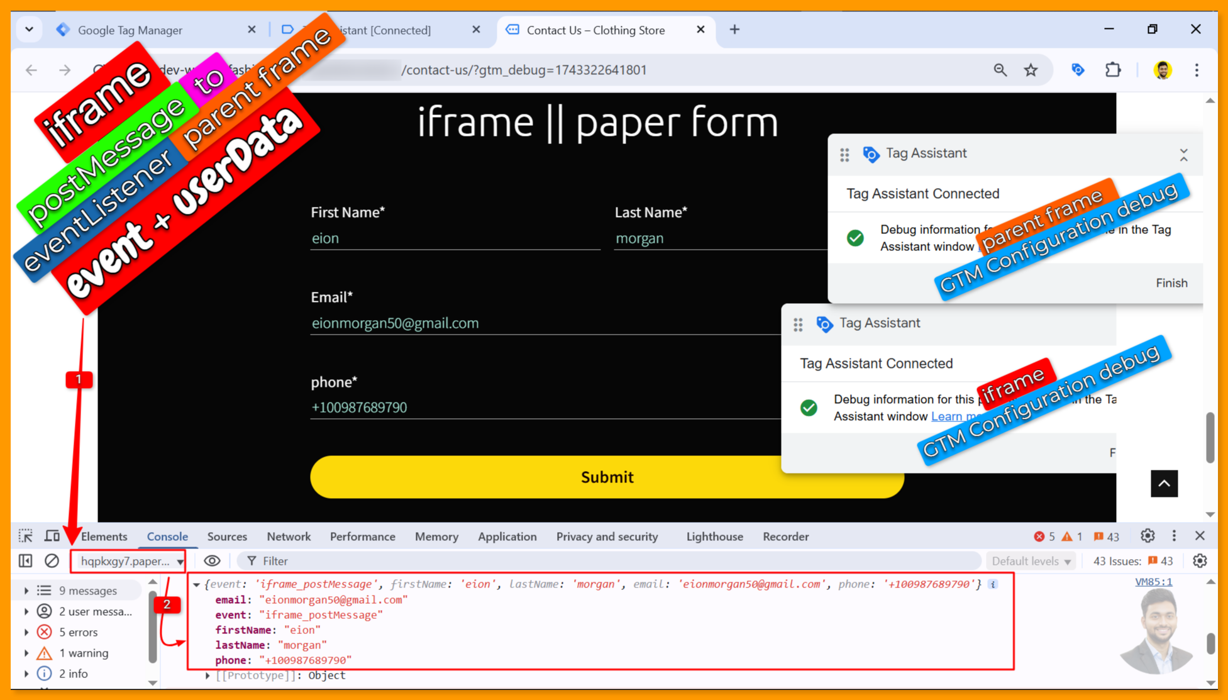Expand the Prototype Object entry
The image size is (1228, 700).
tap(207, 675)
